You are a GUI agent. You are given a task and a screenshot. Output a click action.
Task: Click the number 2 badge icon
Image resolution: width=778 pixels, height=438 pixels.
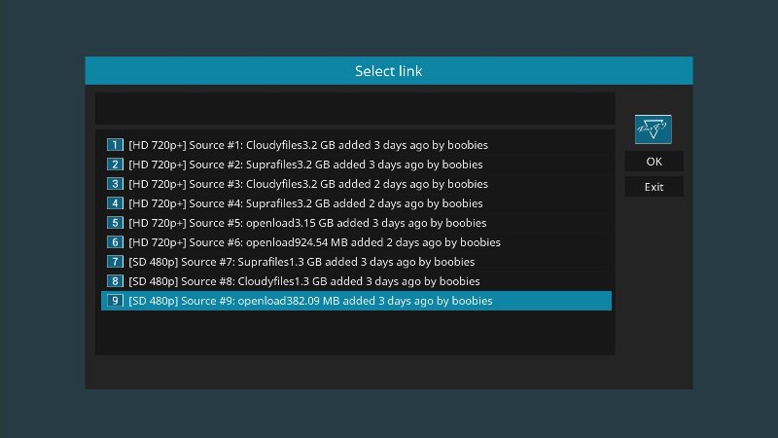pyautogui.click(x=115, y=164)
